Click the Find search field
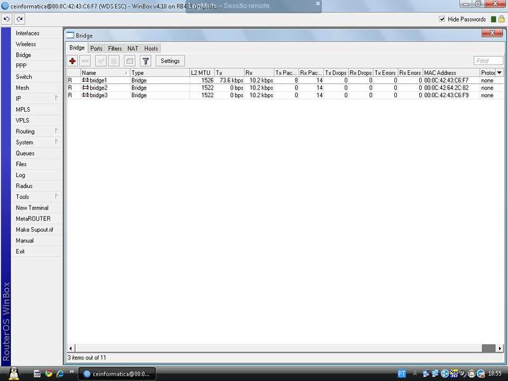Screen dimensions: 508x381 pos(488,60)
